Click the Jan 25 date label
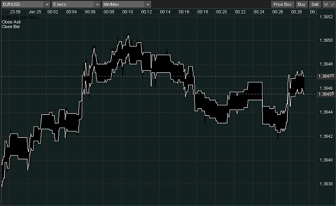The height and width of the screenshot is (206, 336). (x=35, y=12)
